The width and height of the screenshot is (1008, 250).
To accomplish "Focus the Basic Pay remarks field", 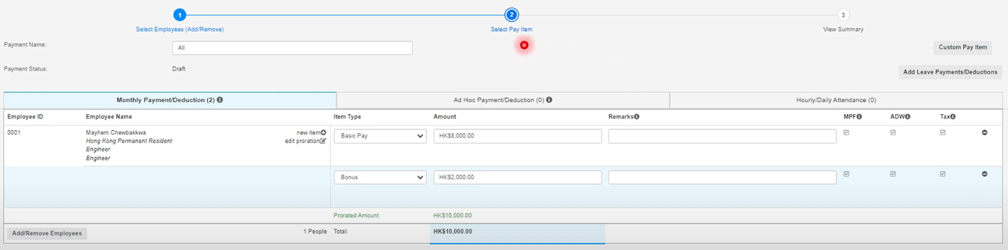I will 722,136.
